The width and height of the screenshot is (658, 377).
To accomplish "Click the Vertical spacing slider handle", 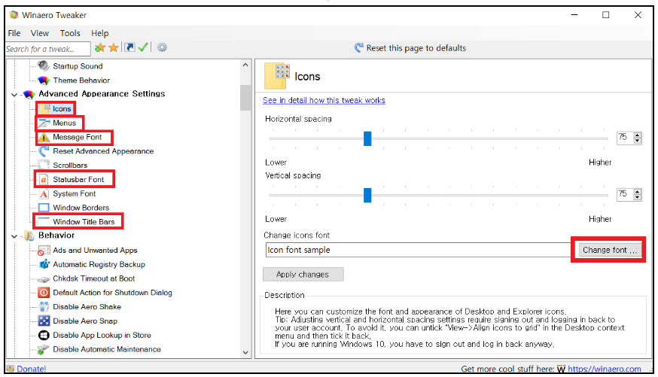I will [x=367, y=195].
